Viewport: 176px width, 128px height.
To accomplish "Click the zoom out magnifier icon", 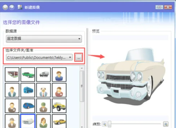I will click(x=104, y=124).
